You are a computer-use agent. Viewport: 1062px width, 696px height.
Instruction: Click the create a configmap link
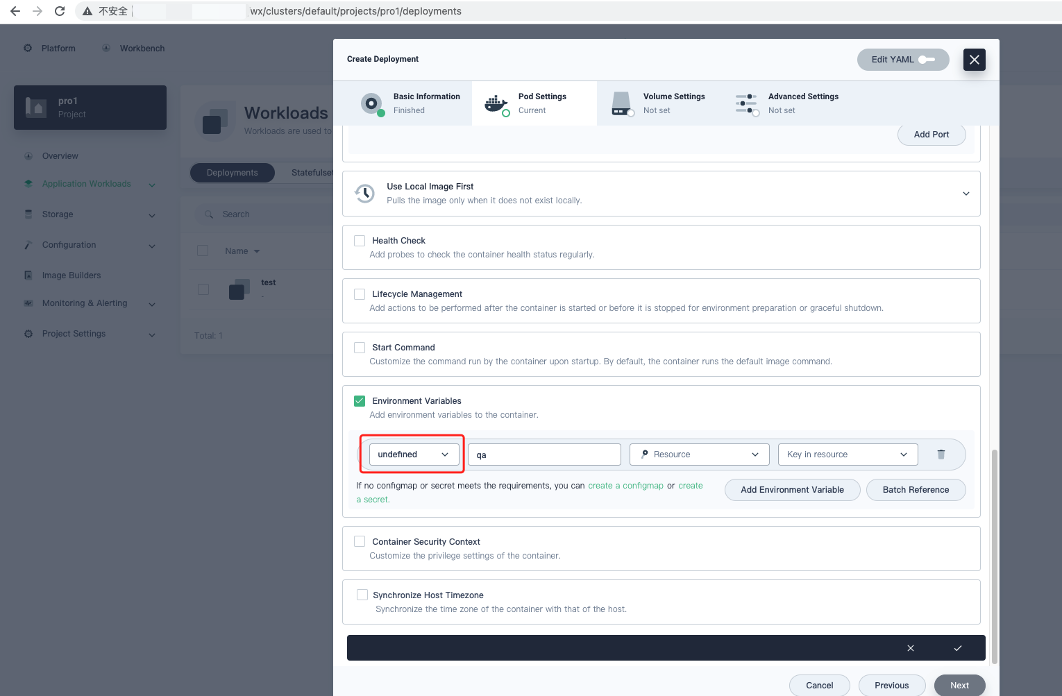625,485
